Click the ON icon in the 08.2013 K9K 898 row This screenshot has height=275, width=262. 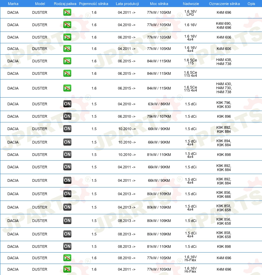click(x=67, y=246)
